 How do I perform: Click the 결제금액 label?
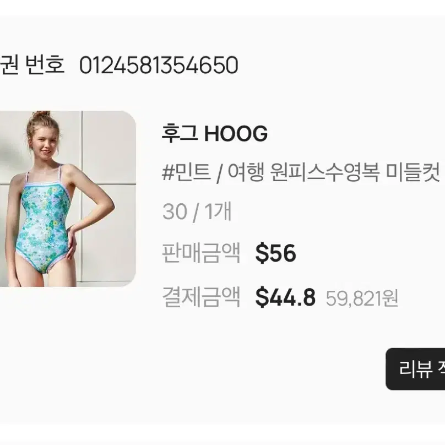201,297
